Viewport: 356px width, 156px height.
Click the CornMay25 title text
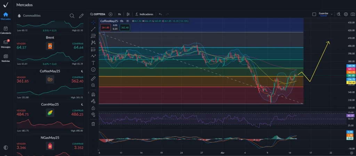(50, 105)
